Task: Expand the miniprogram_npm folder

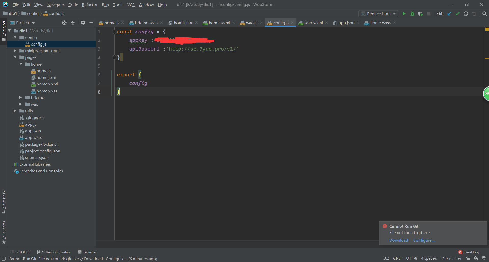Action: pos(15,51)
